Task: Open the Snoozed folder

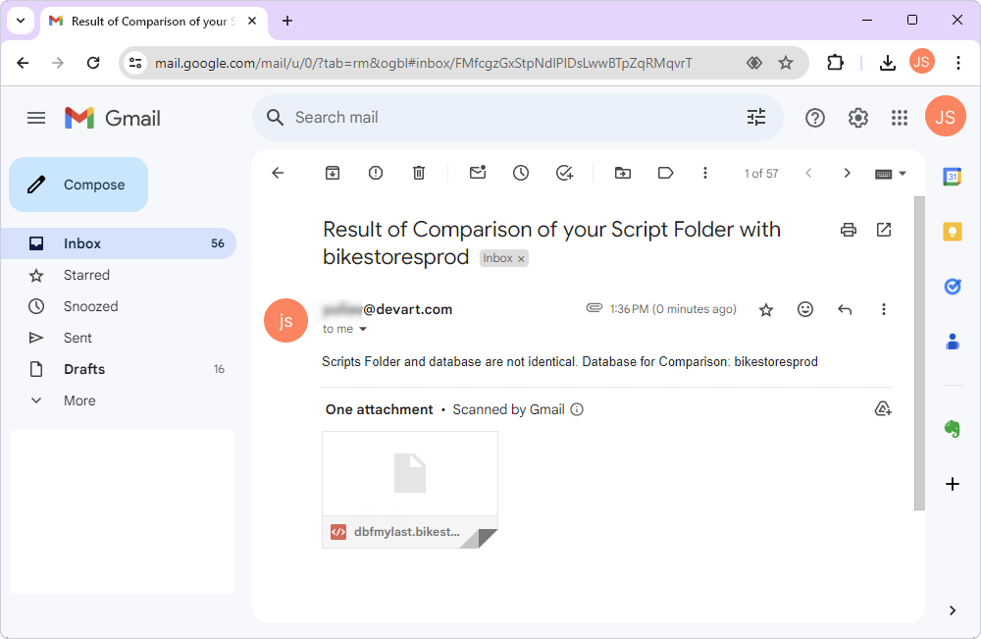Action: click(119, 306)
